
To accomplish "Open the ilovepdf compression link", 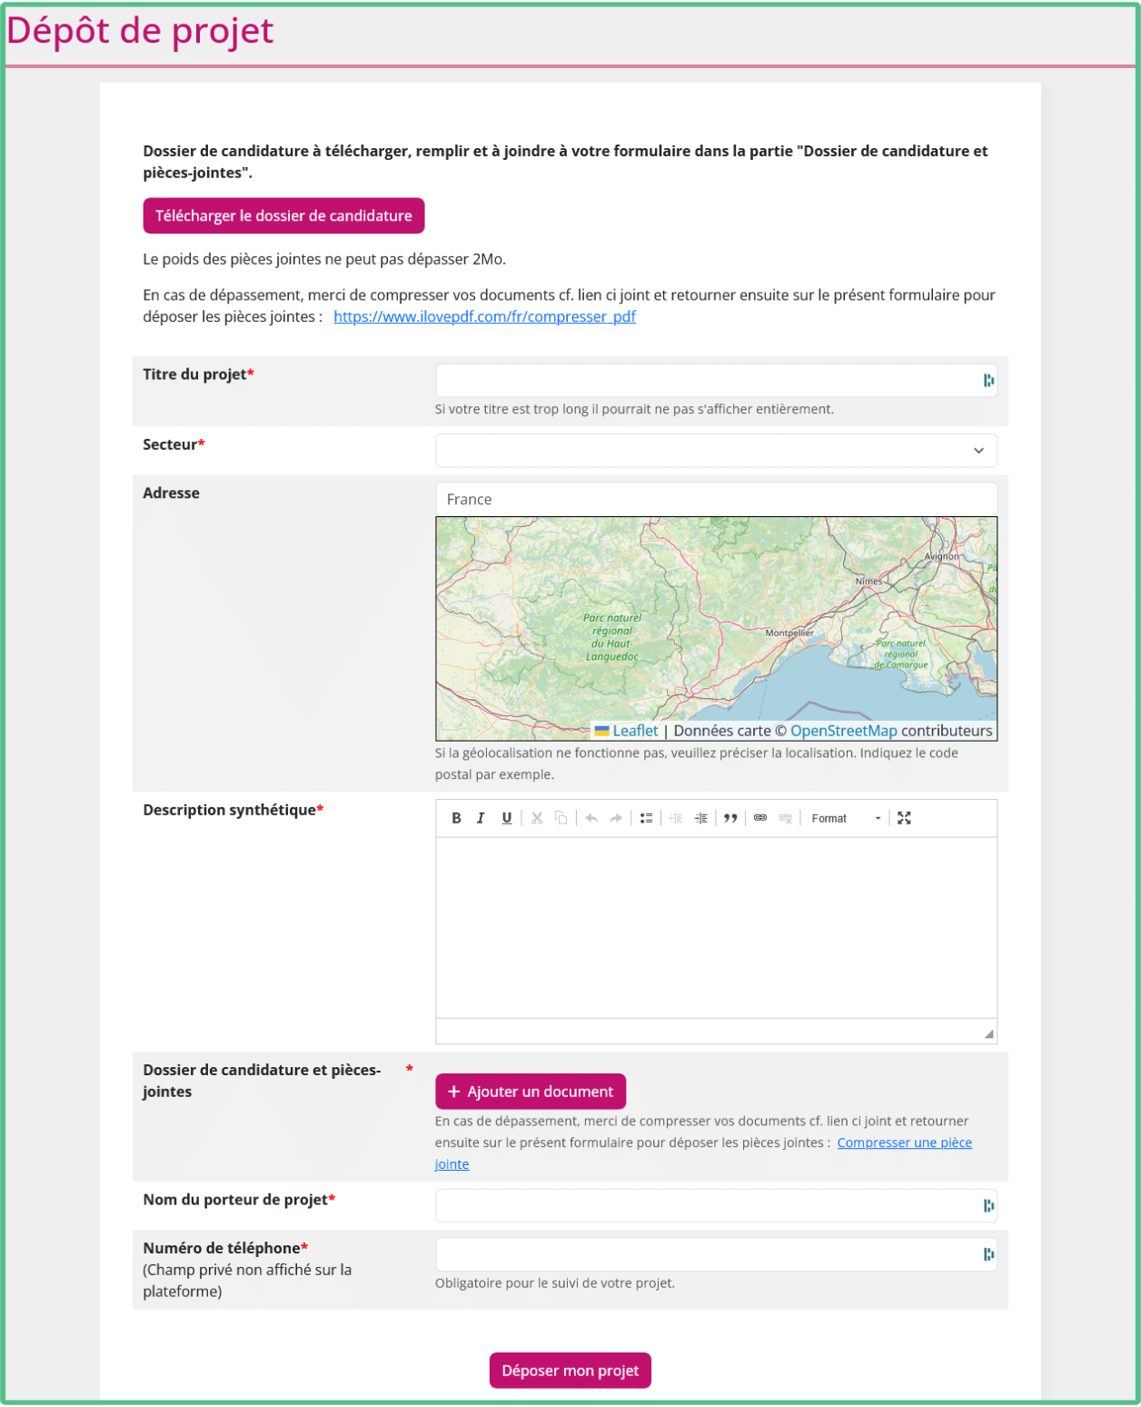I will (x=485, y=316).
